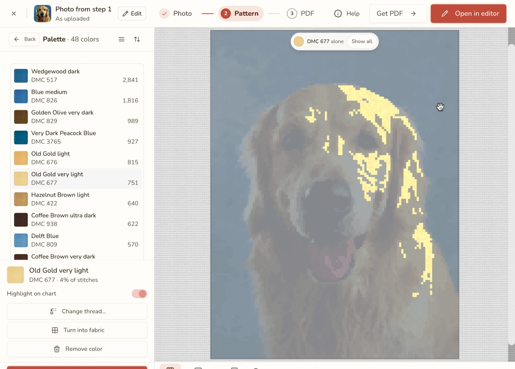515x369 pixels.
Task: Pick the Old Gold light DMC 676 swatch
Action: pos(21,158)
